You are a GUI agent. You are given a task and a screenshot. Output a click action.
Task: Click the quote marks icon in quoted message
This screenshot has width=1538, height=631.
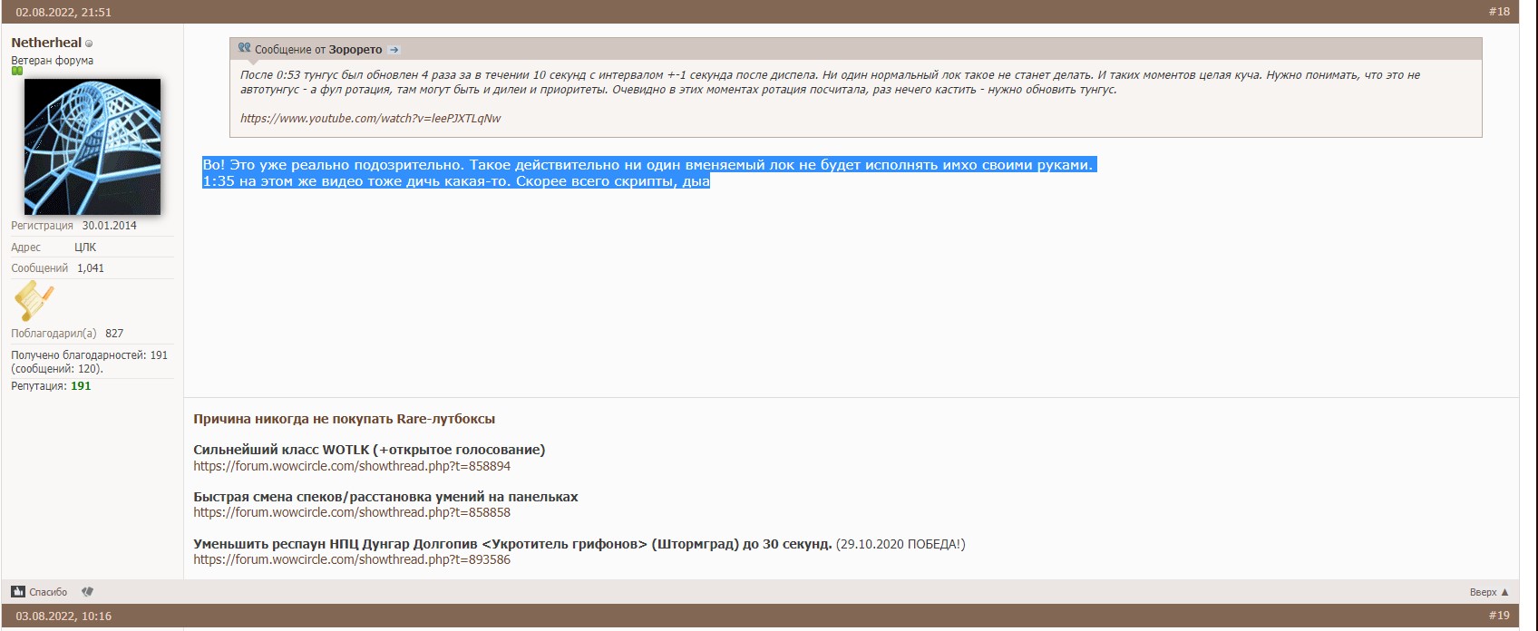click(x=245, y=48)
